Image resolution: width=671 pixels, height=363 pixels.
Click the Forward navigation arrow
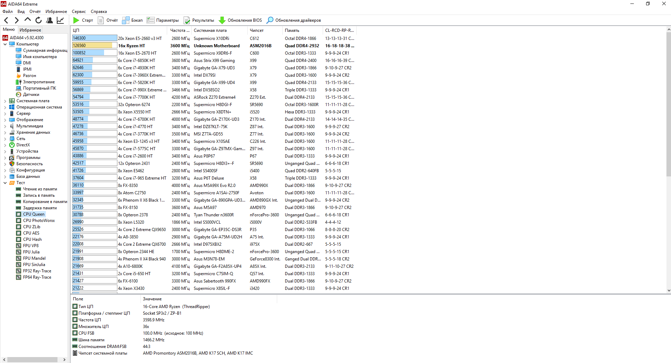point(16,20)
